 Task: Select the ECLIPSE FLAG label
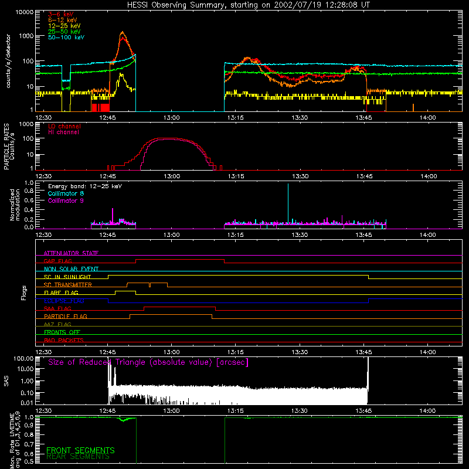pyautogui.click(x=64, y=301)
